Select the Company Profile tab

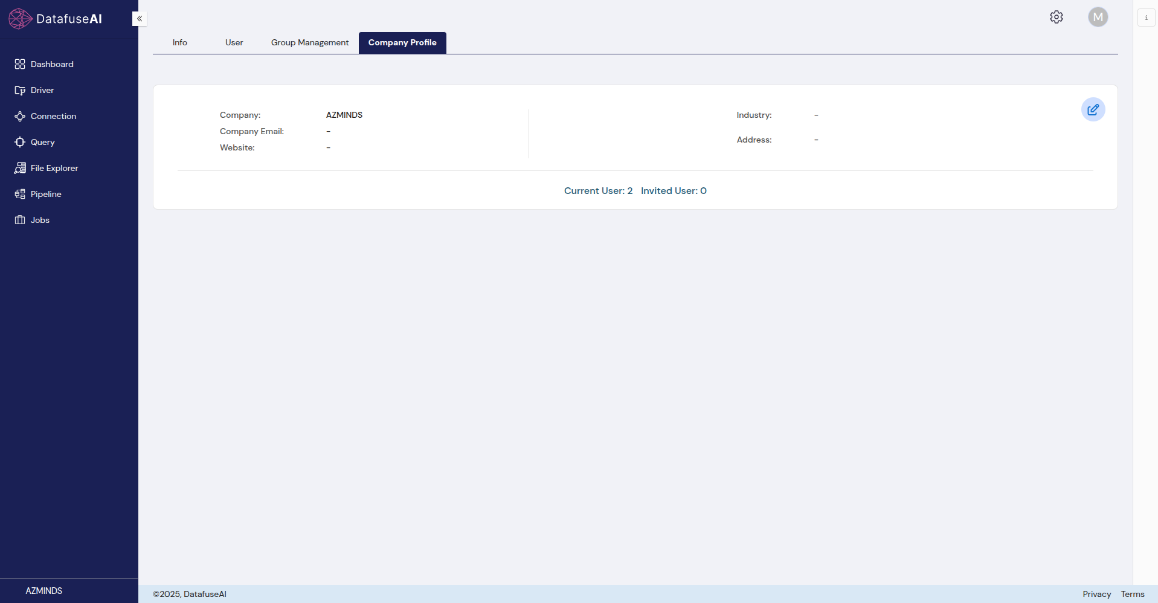(x=402, y=42)
